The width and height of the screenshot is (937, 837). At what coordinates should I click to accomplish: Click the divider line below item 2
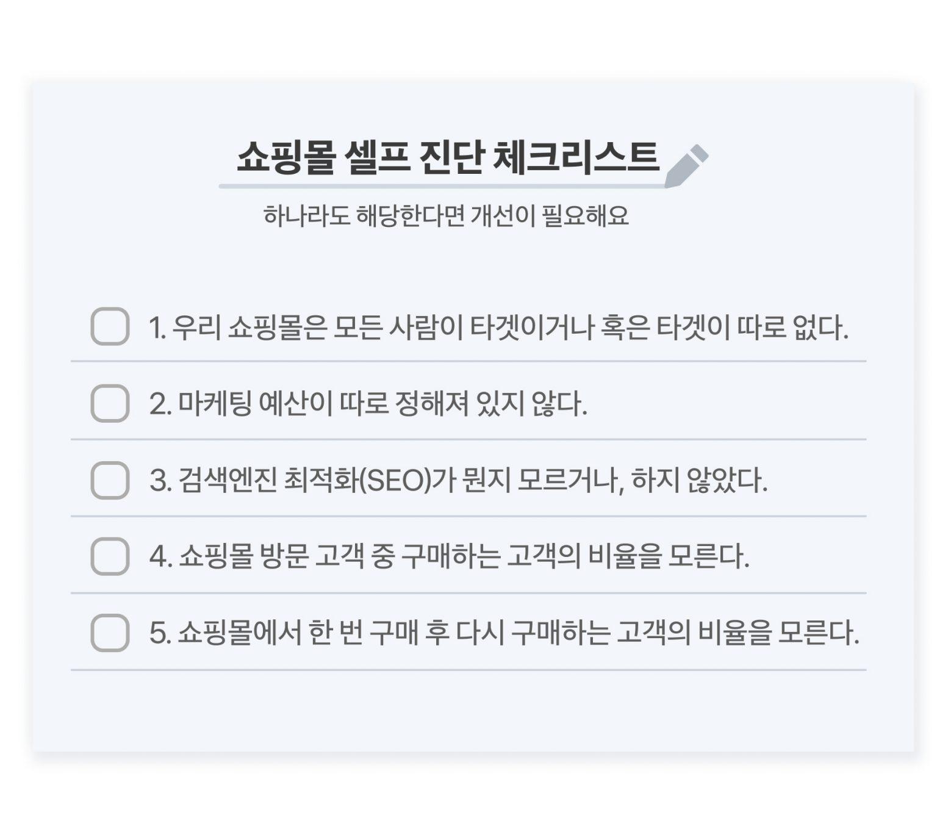click(468, 439)
